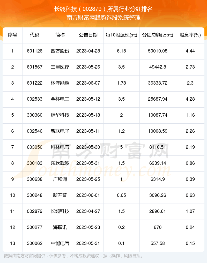The image size is (207, 269).
Task: Click the disclaimer text at the bottom
Action: click(x=73, y=256)
